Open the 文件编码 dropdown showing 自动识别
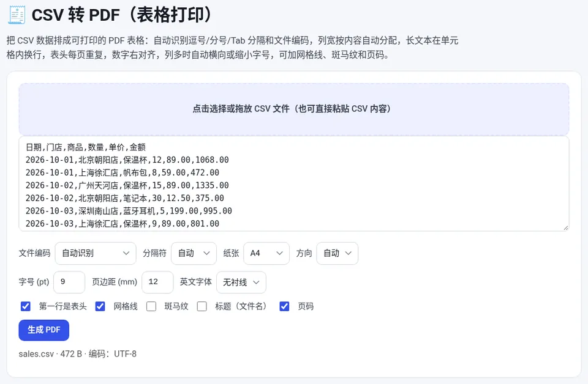 pos(96,253)
